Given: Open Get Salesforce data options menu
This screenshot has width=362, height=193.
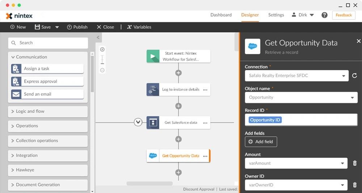Looking at the screenshot, I should (205, 123).
